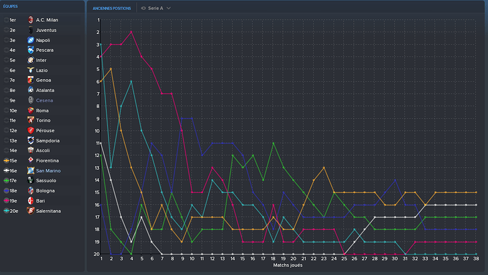Screen dimensions: 488x275
Task: Toggle the graph line for 2e Juventus
Action: tap(6, 30)
